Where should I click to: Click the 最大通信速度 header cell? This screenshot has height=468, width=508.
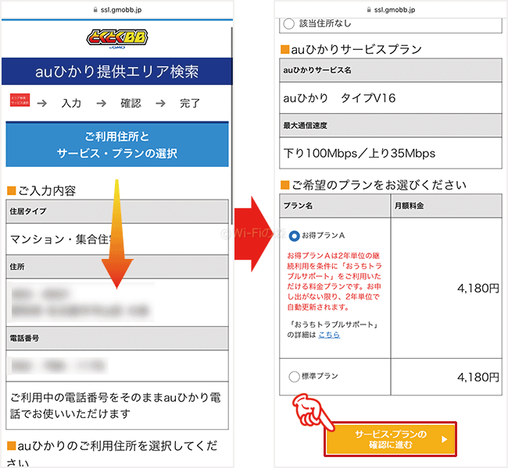coord(391,126)
